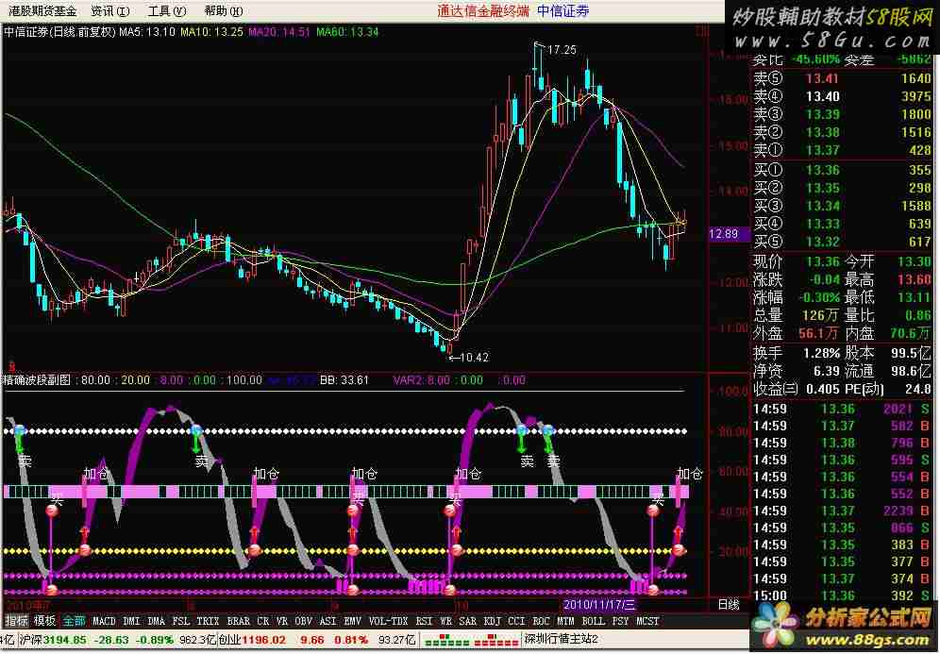This screenshot has height=654, width=940.
Task: Click the 卖③ 13.39 order row
Action: coord(842,114)
